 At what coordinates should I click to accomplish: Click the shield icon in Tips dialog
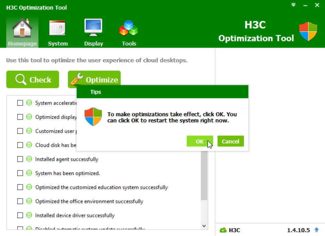pos(93,117)
